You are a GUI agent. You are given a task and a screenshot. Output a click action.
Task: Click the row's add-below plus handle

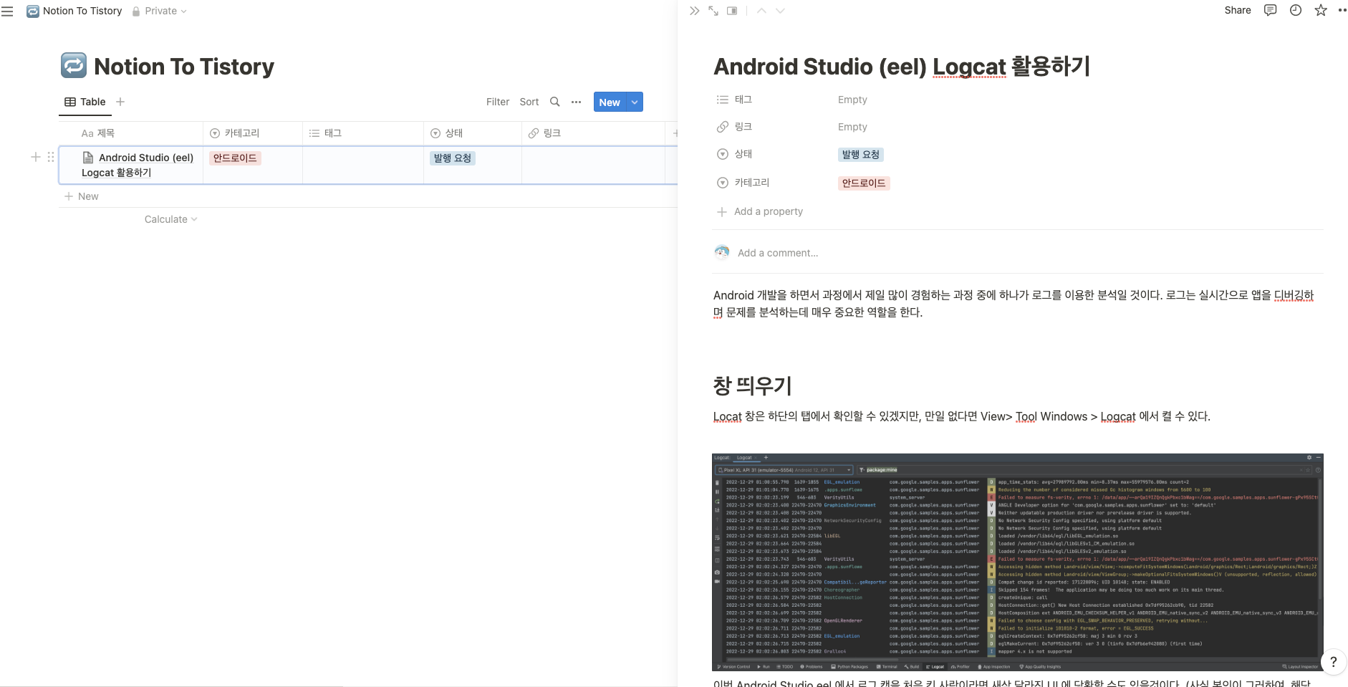click(x=35, y=157)
